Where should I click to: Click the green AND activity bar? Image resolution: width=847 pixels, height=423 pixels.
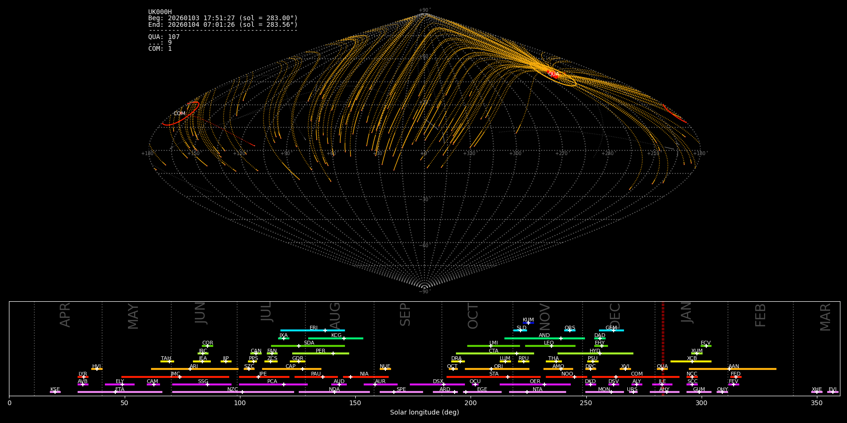pyautogui.click(x=544, y=338)
